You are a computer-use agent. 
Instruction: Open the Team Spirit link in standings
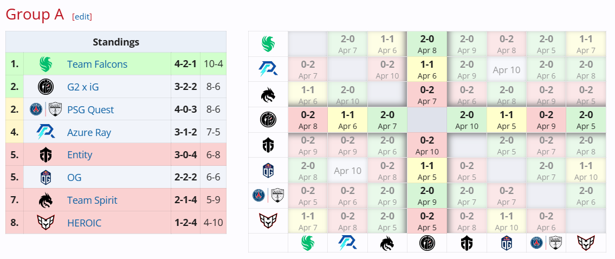click(x=92, y=200)
